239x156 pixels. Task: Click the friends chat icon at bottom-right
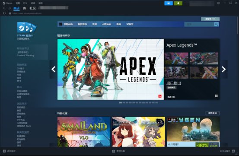233,151
